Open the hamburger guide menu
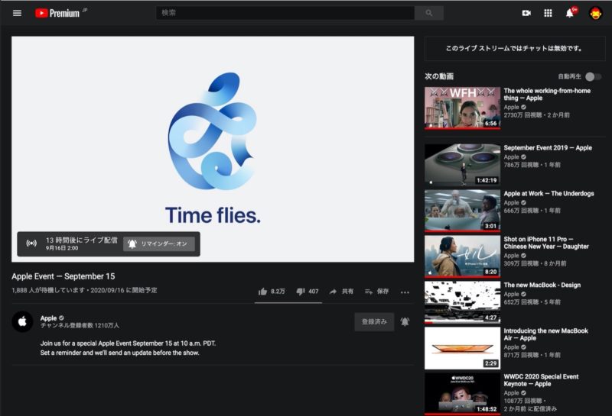The width and height of the screenshot is (612, 416). click(17, 13)
